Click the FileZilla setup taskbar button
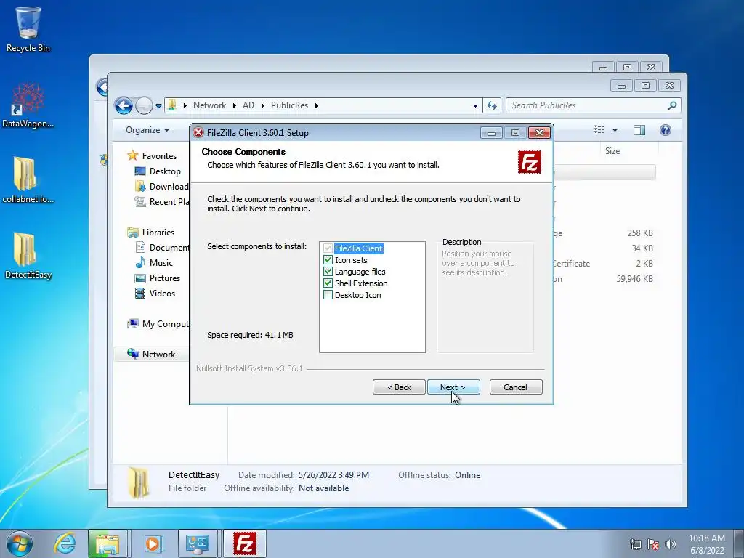The height and width of the screenshot is (558, 744). (245, 543)
